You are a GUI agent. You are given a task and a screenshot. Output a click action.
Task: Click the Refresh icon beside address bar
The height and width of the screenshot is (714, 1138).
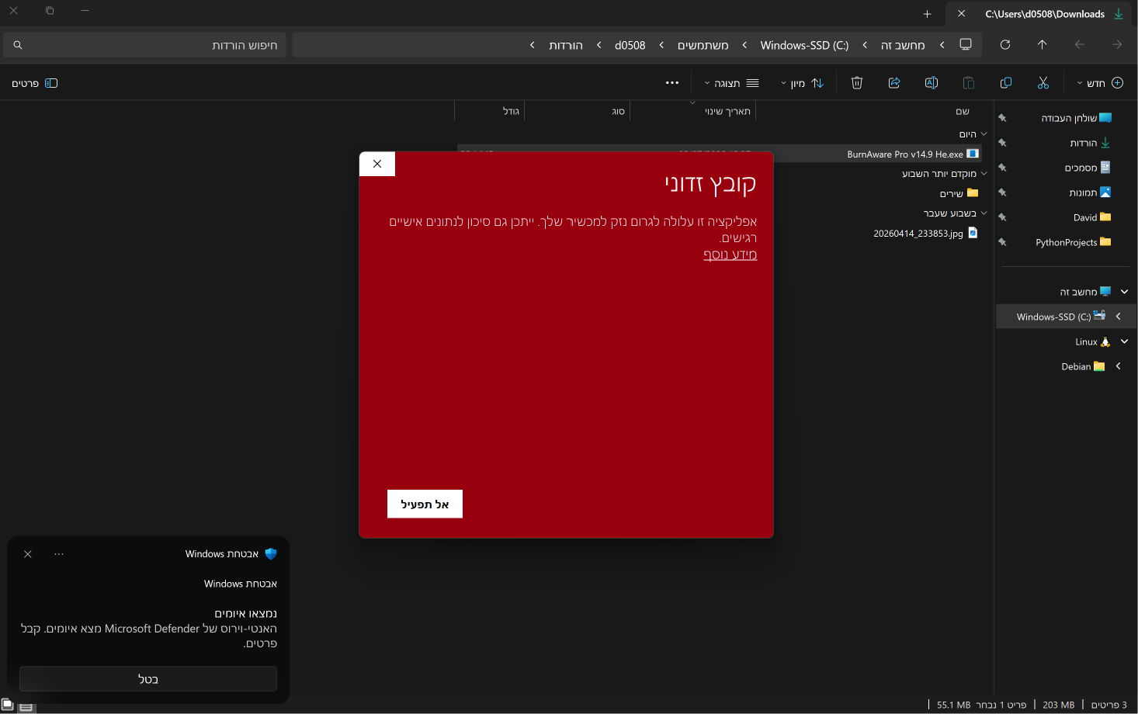click(x=1005, y=45)
